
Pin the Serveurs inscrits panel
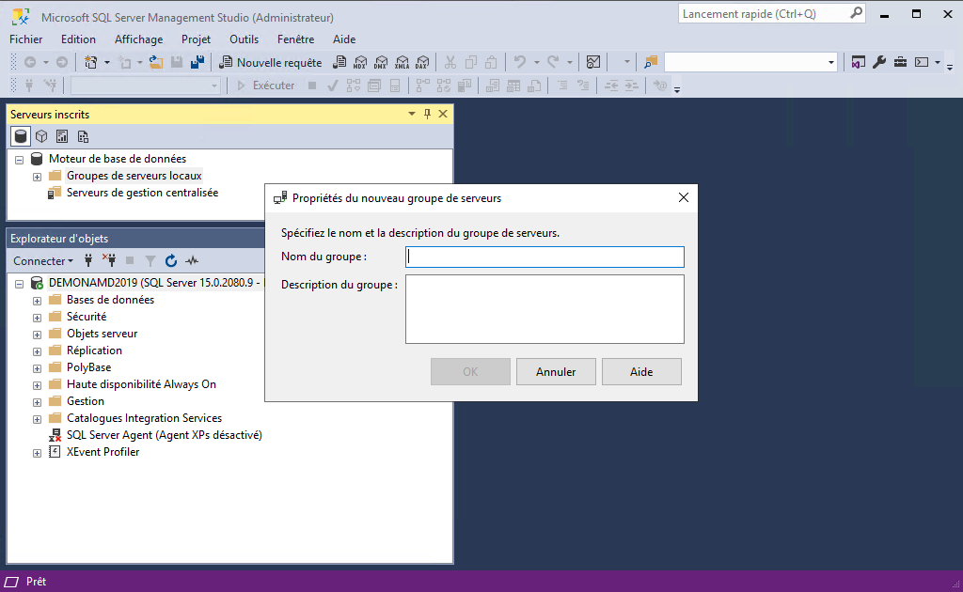[x=428, y=114]
